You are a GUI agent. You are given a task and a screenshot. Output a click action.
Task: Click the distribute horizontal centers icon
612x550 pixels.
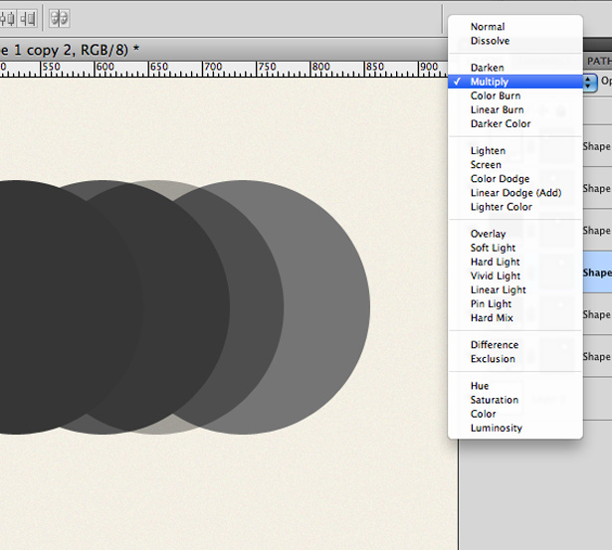click(8, 18)
